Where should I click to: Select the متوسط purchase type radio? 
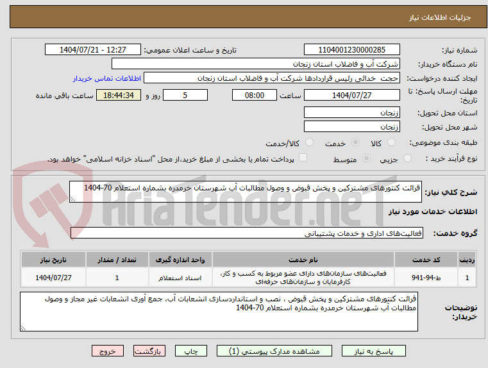coord(366,158)
